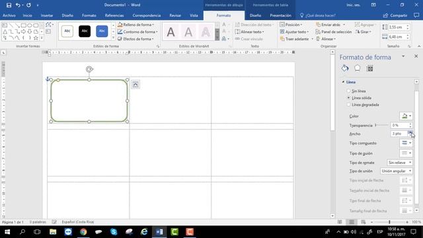Click the shape width field 6,48 cm
Screen dimensions: 423x238
[x=397, y=37]
